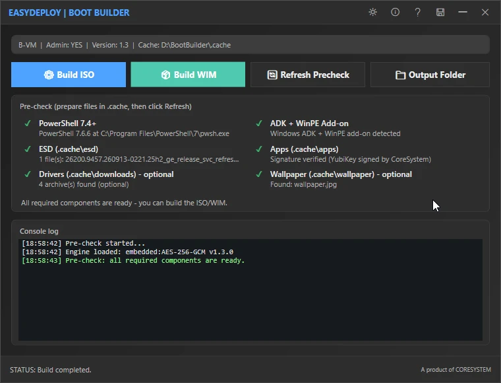The height and width of the screenshot is (383, 501).
Task: Click checkmark next to ADK + WinPE Add-on
Action: pos(259,123)
